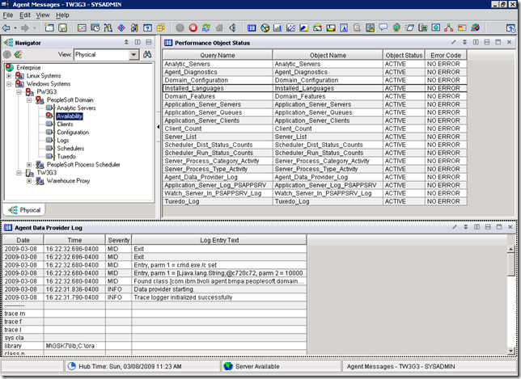Click Installed_Languages query name cell
This screenshot has height=379, width=521.
click(x=218, y=88)
